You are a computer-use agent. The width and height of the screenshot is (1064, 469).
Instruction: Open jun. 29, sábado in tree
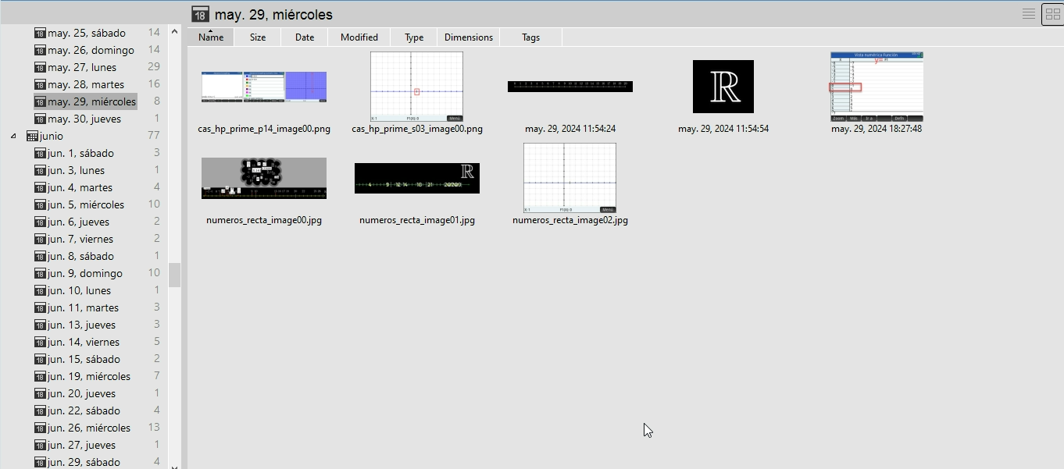tap(84, 462)
